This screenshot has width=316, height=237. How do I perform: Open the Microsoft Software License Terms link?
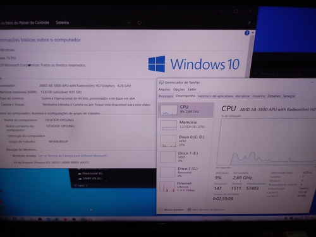(73, 155)
